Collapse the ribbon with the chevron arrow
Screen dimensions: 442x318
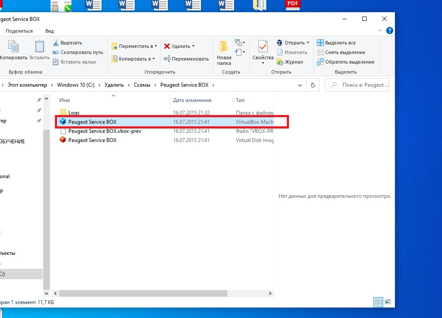point(380,30)
